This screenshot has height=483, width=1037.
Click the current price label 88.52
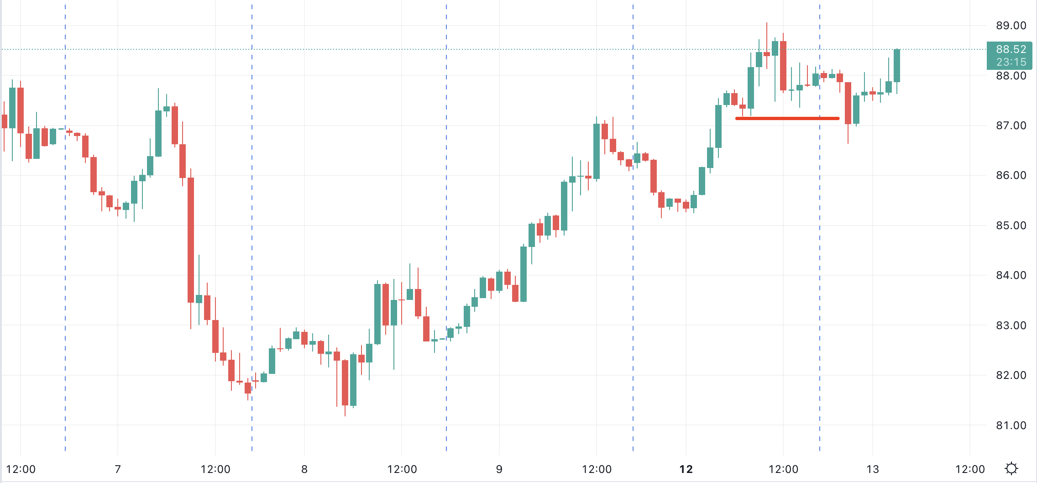(x=1011, y=49)
